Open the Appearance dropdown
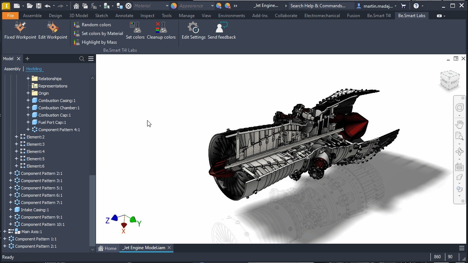This screenshot has height=263, width=468. tap(212, 6)
